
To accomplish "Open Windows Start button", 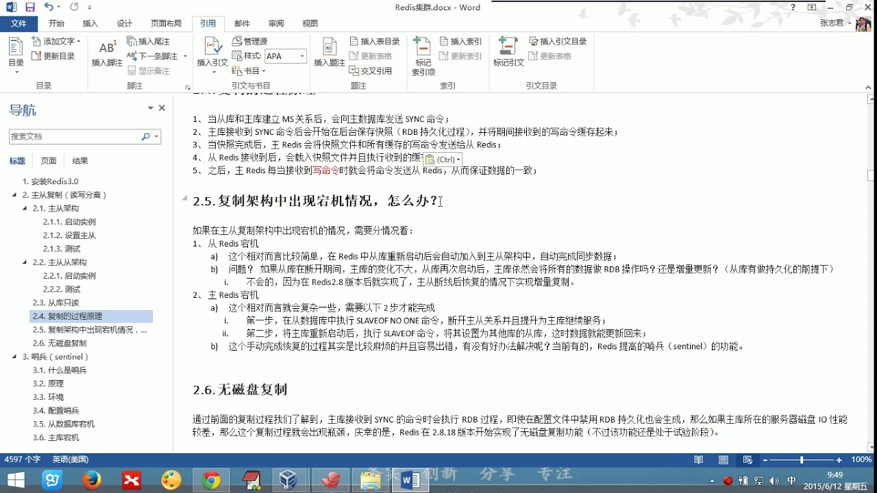I will pos(15,481).
